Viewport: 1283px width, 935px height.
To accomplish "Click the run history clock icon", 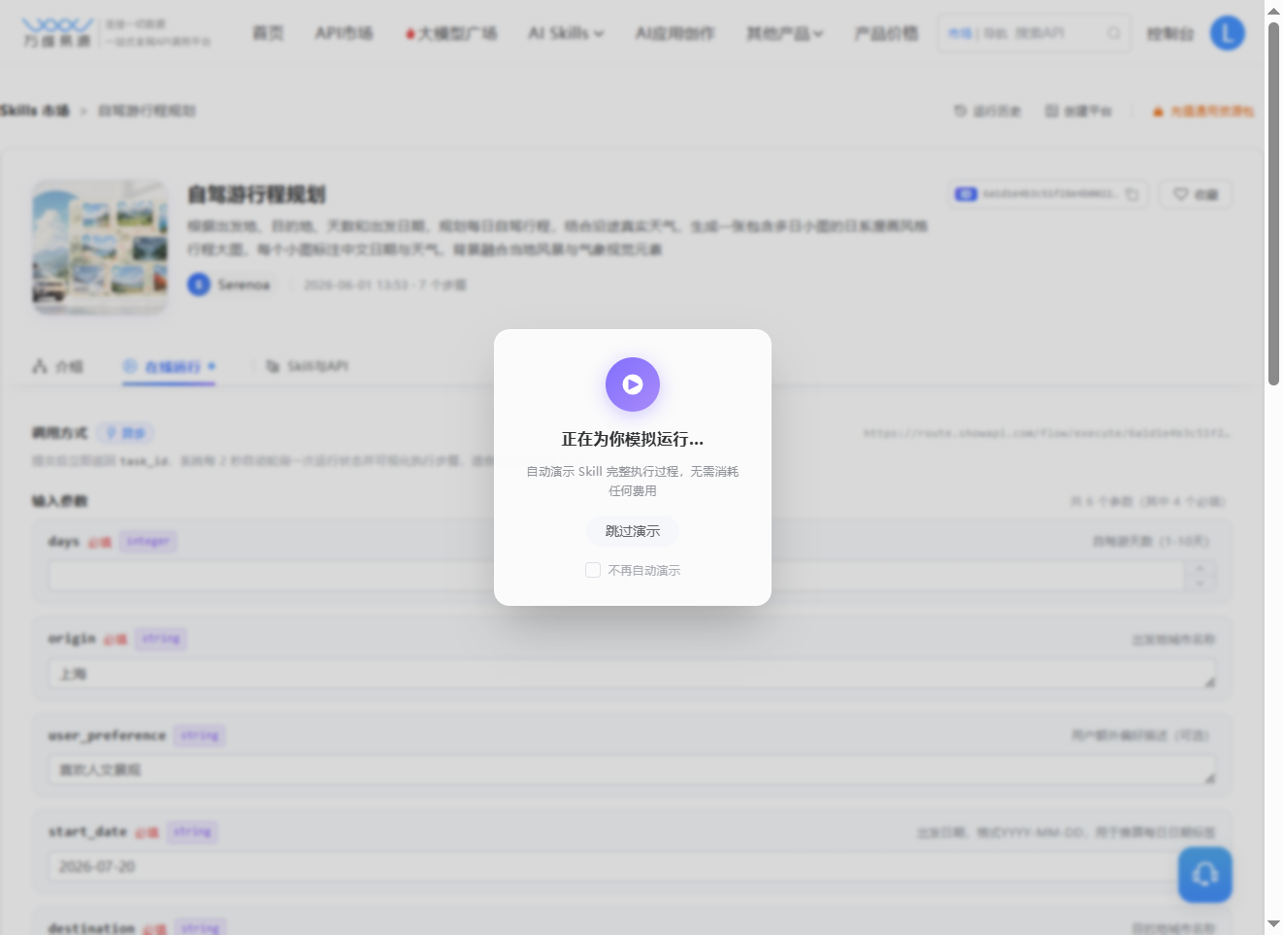I will click(x=960, y=111).
